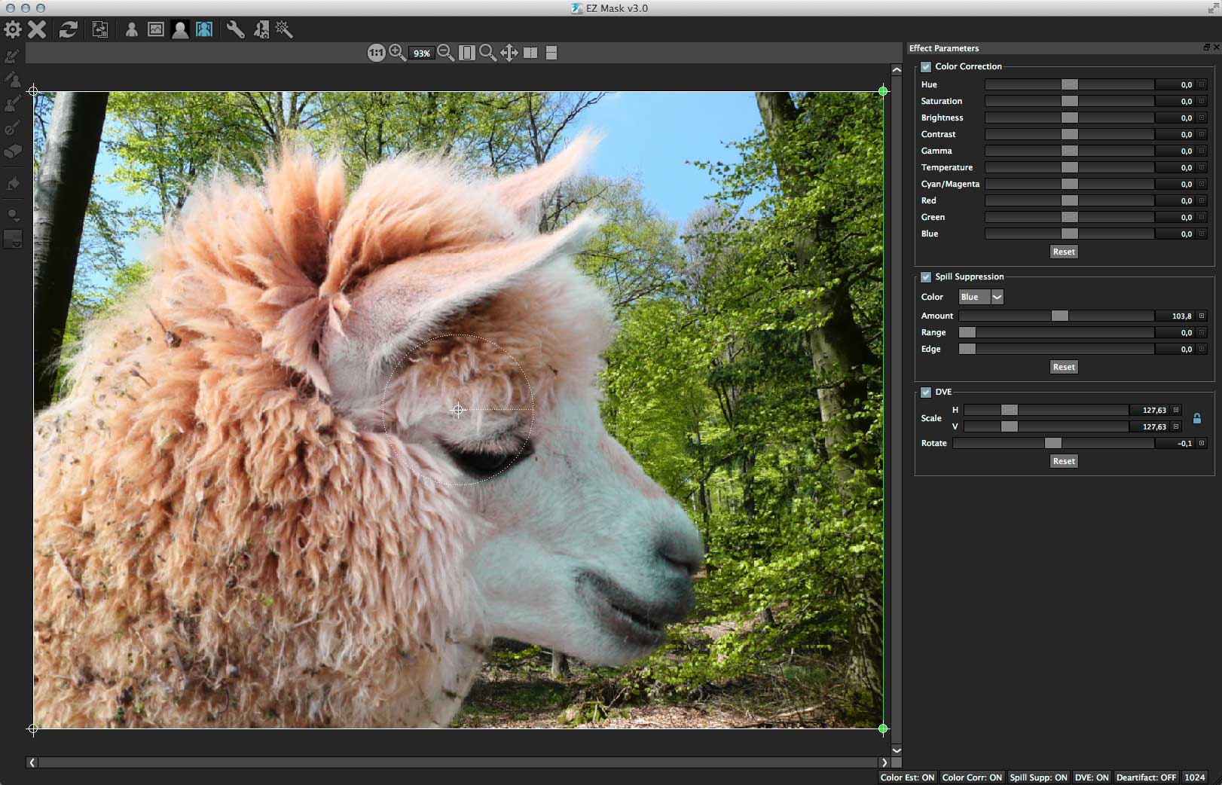Click the zoom percentage field showing 93%

tap(421, 53)
